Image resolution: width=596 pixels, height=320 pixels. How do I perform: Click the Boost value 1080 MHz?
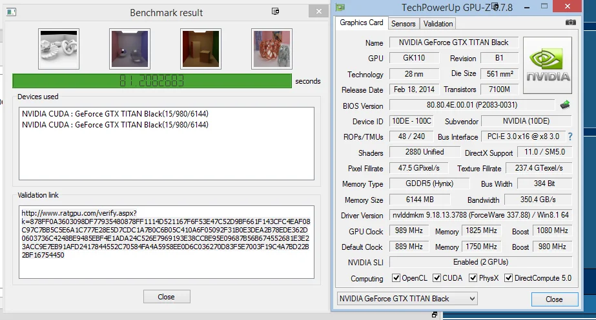[x=552, y=231]
